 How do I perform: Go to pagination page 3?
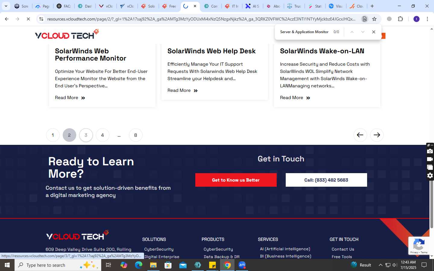[x=86, y=135]
